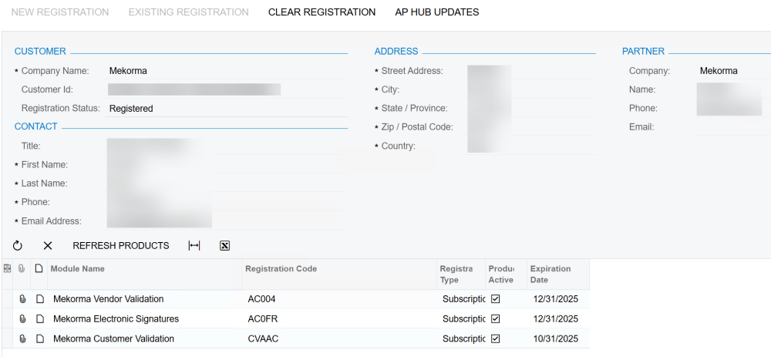Select the Mekorma Customer Validation module cell
The height and width of the screenshot is (357, 771).
[145, 338]
